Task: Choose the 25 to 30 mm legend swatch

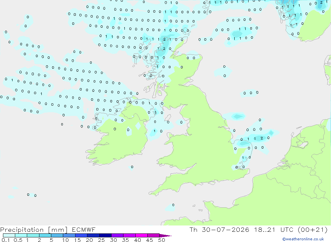Action: point(105,235)
